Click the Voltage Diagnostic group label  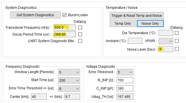(101, 67)
